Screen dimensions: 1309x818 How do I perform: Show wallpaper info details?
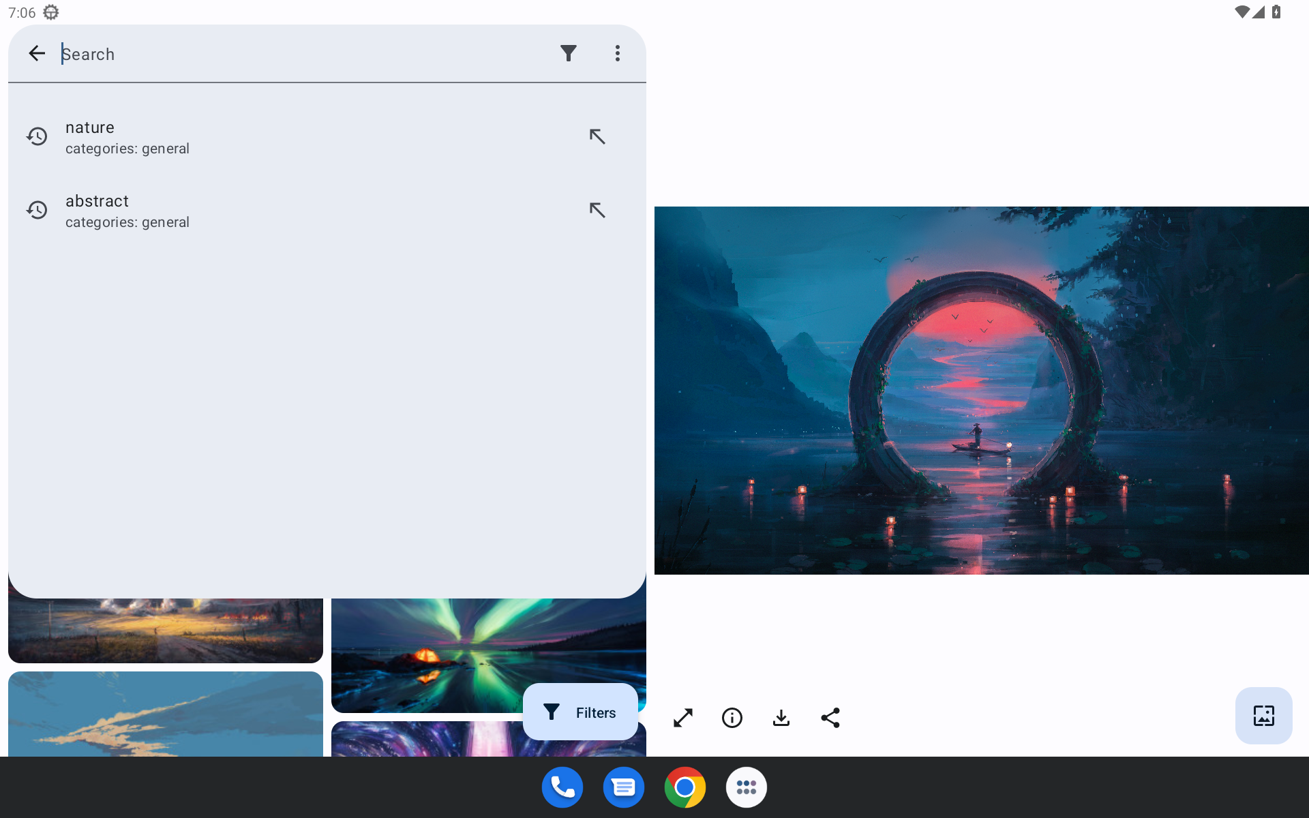pyautogui.click(x=732, y=718)
